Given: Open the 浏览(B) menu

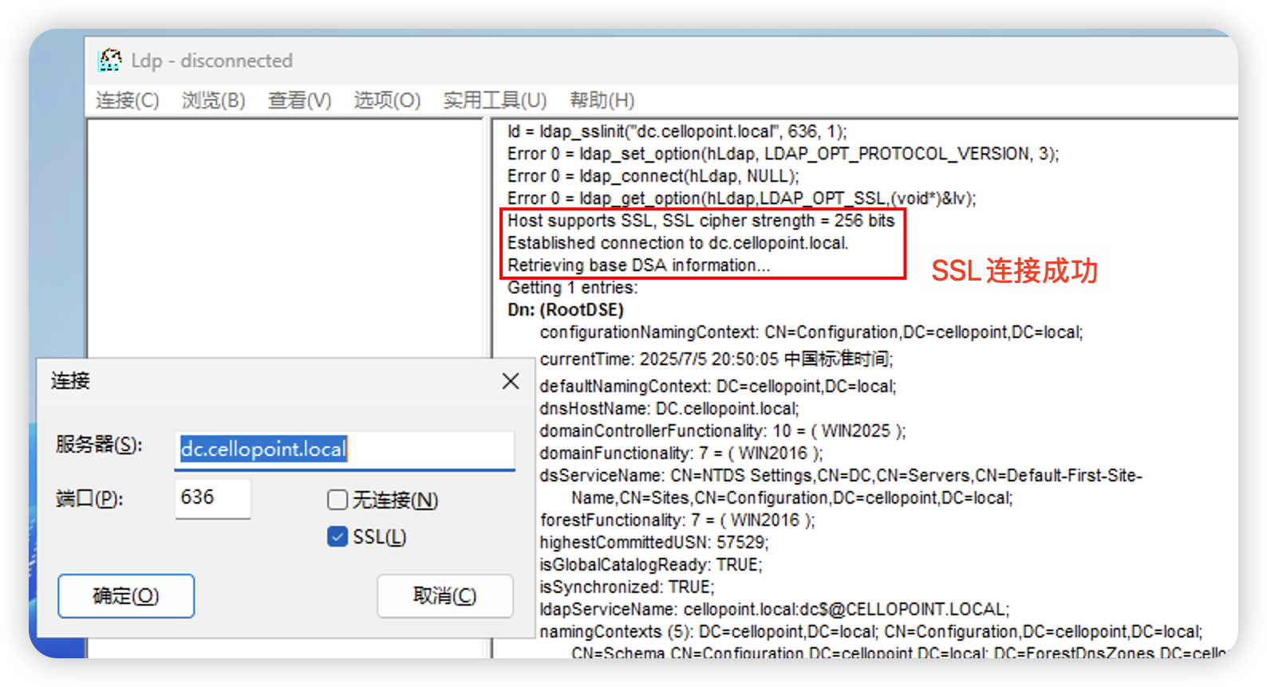Looking at the screenshot, I should click(x=213, y=100).
